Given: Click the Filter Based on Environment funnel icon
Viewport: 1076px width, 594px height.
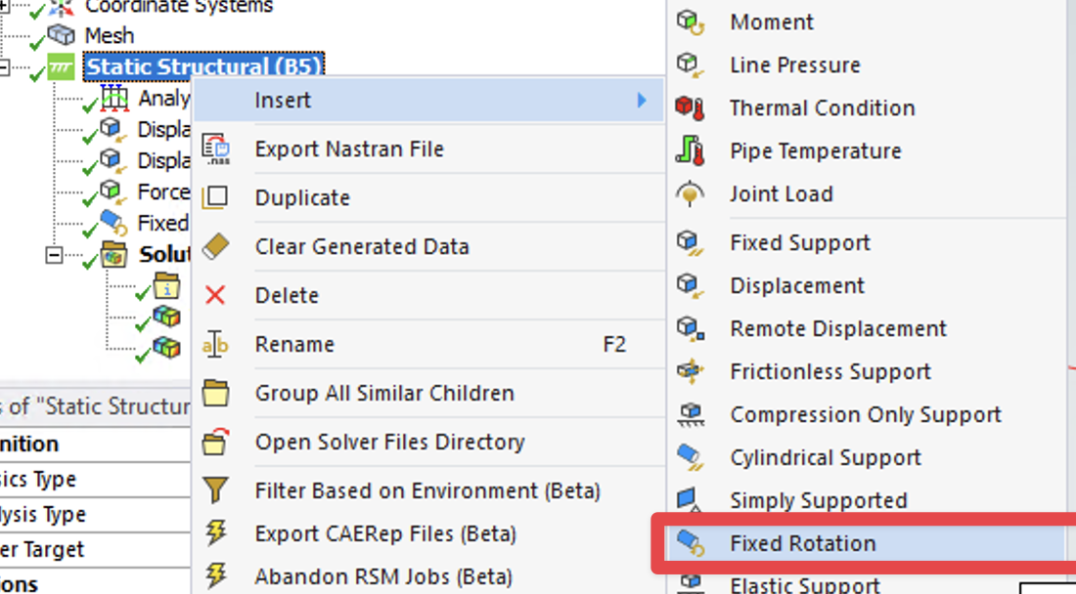Looking at the screenshot, I should (215, 490).
